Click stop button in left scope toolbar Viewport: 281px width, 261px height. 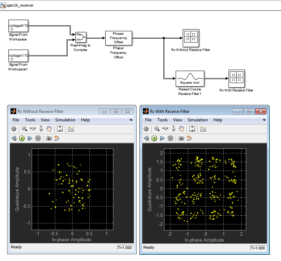tap(38, 138)
